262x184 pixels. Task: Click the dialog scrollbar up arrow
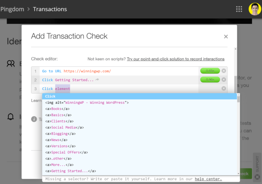pos(235,49)
